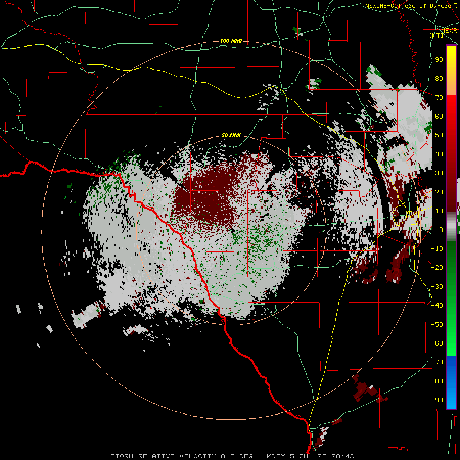Click the 50 value on velocity scale

coord(439,135)
